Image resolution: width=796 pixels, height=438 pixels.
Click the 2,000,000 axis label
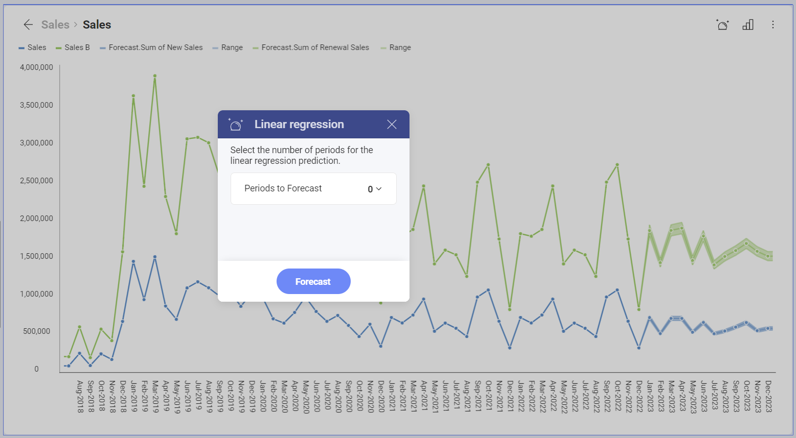click(36, 218)
